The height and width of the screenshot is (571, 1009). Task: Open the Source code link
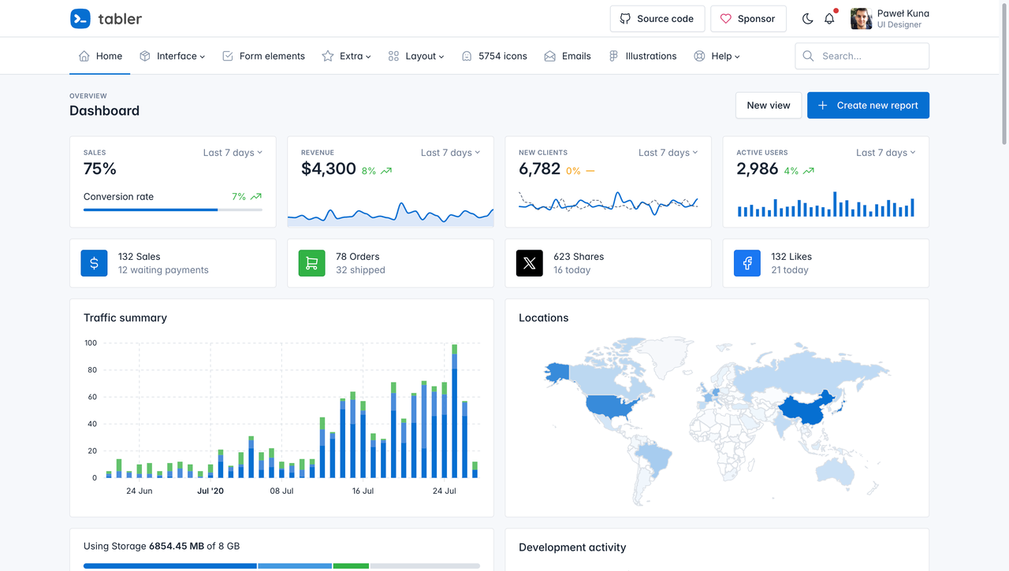(657, 18)
